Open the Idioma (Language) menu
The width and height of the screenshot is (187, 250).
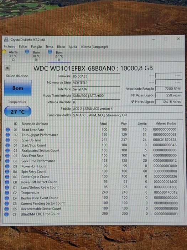click(x=94, y=47)
